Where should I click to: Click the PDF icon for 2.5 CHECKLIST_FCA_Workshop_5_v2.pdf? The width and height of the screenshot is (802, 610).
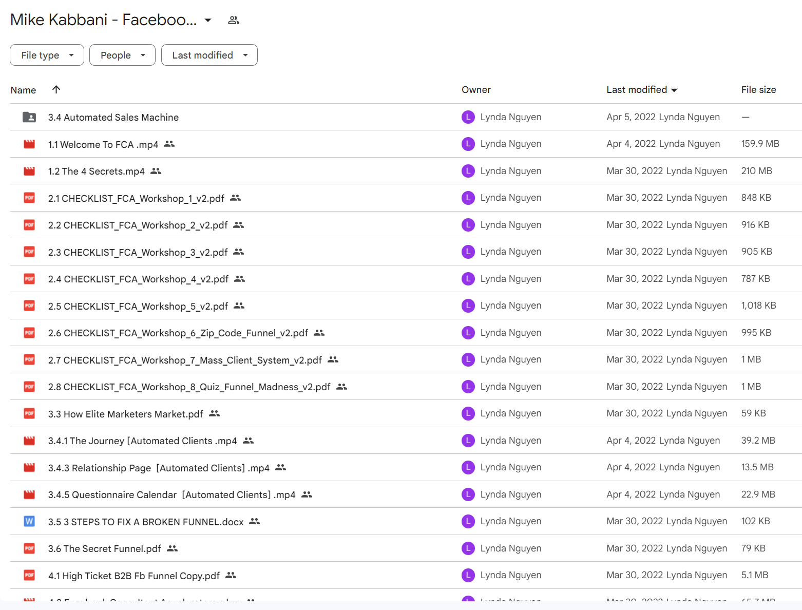[29, 306]
